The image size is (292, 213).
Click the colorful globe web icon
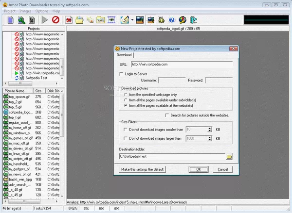pos(182,20)
